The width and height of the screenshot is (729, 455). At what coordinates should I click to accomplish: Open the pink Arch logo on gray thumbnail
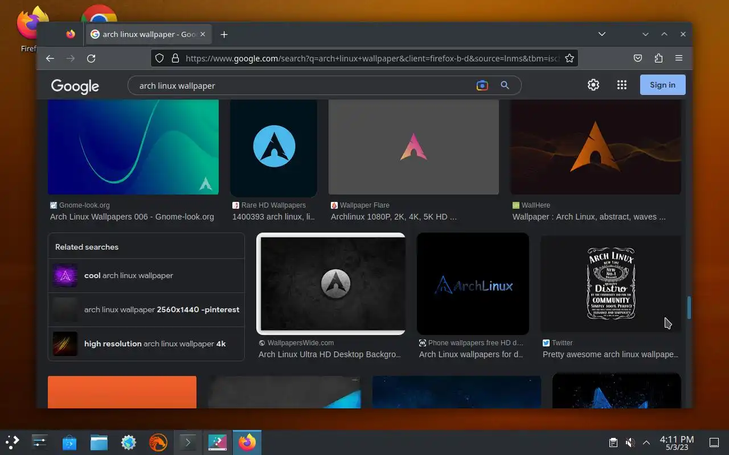413,147
